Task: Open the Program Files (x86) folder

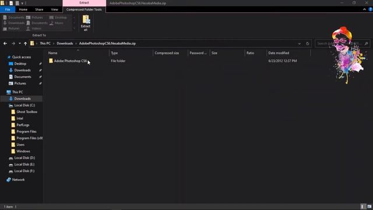Action: 30,138
